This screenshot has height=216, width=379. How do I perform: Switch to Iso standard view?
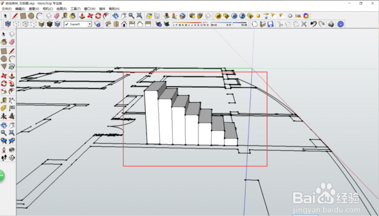(x=108, y=24)
